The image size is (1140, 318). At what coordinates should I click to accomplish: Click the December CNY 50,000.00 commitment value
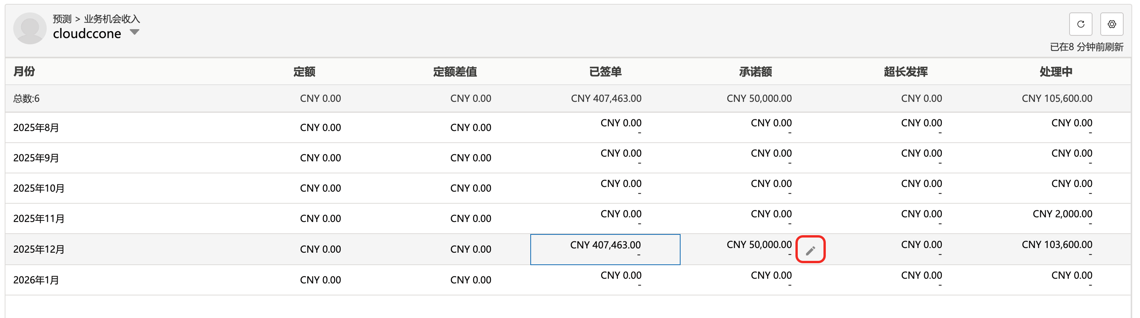point(759,245)
